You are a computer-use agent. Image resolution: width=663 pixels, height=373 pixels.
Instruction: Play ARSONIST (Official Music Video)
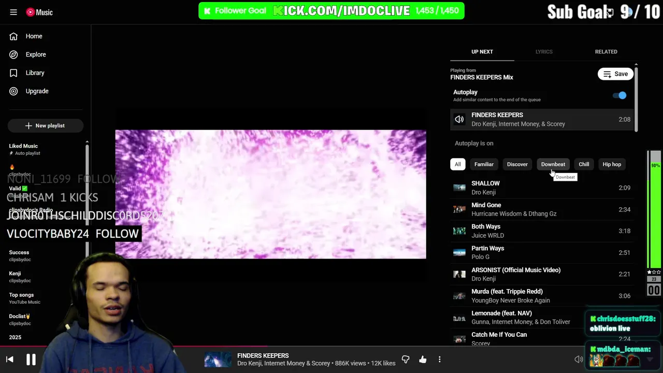(x=542, y=274)
